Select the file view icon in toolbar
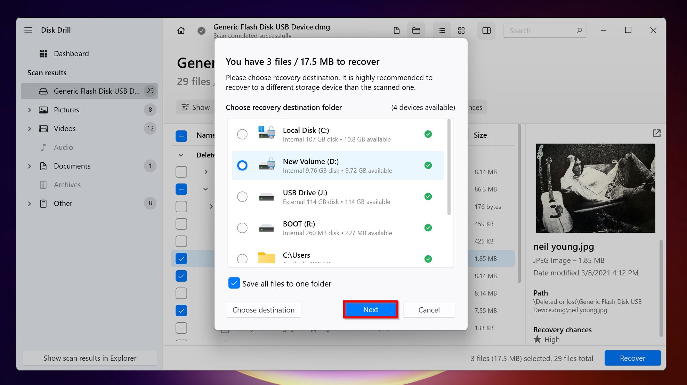687x385 pixels. click(397, 31)
